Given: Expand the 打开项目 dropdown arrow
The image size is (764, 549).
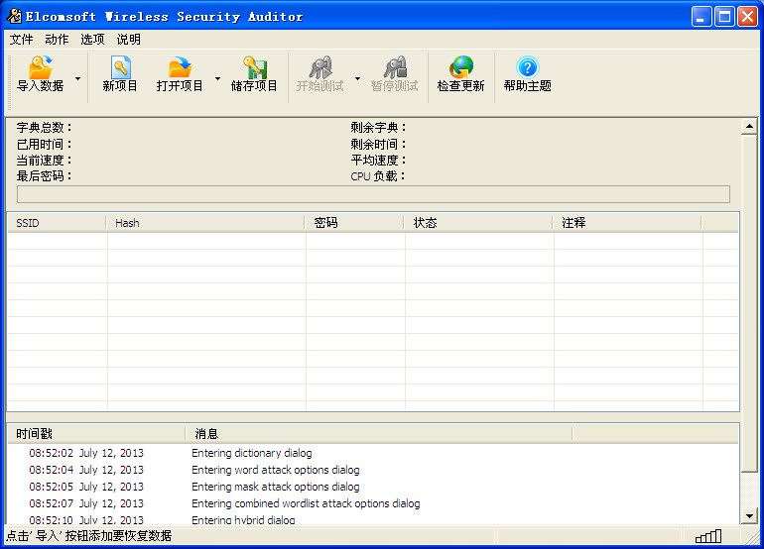Looking at the screenshot, I should pos(217,79).
